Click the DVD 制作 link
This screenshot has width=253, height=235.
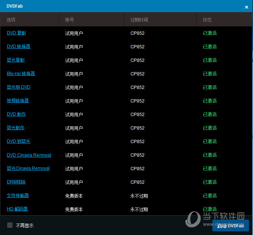click(x=16, y=114)
